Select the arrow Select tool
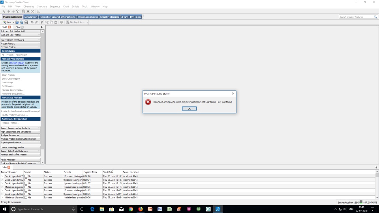Screen dimensions: 379x213 [x=4, y=11]
